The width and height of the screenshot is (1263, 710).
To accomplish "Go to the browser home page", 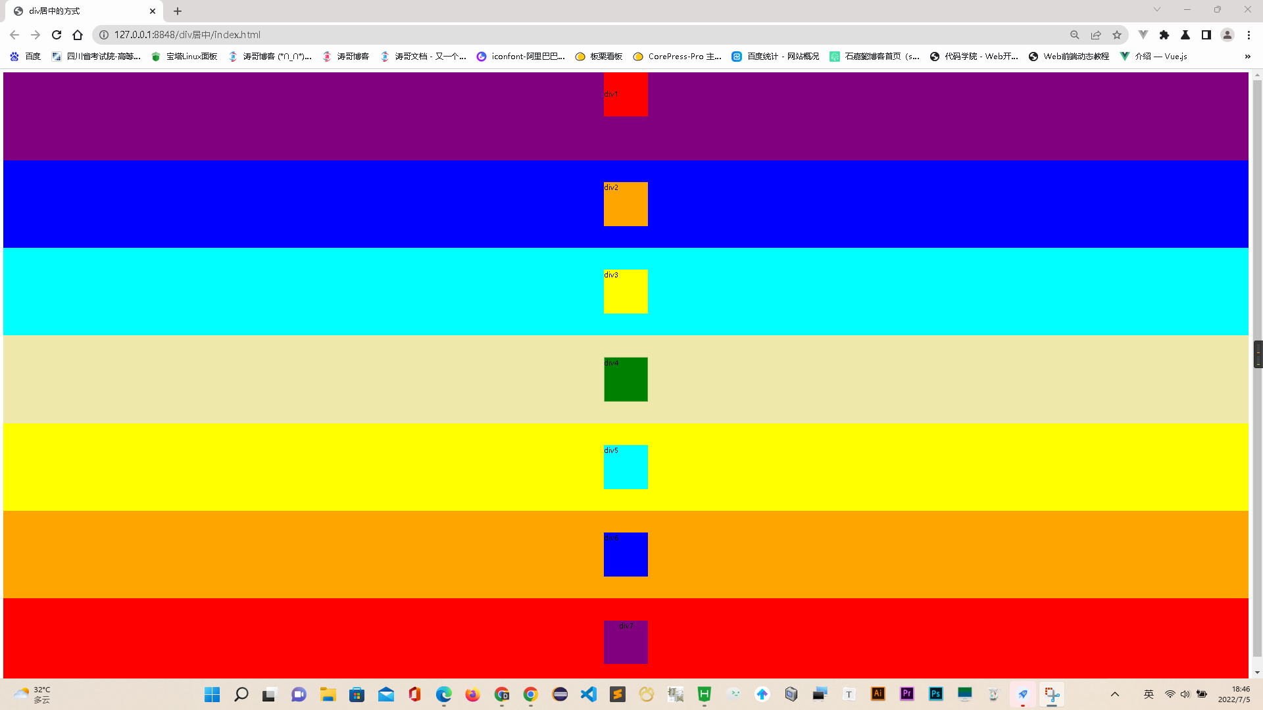I will (x=78, y=35).
